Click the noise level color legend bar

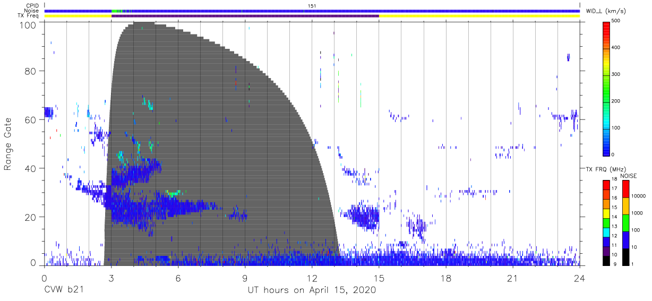[625, 222]
